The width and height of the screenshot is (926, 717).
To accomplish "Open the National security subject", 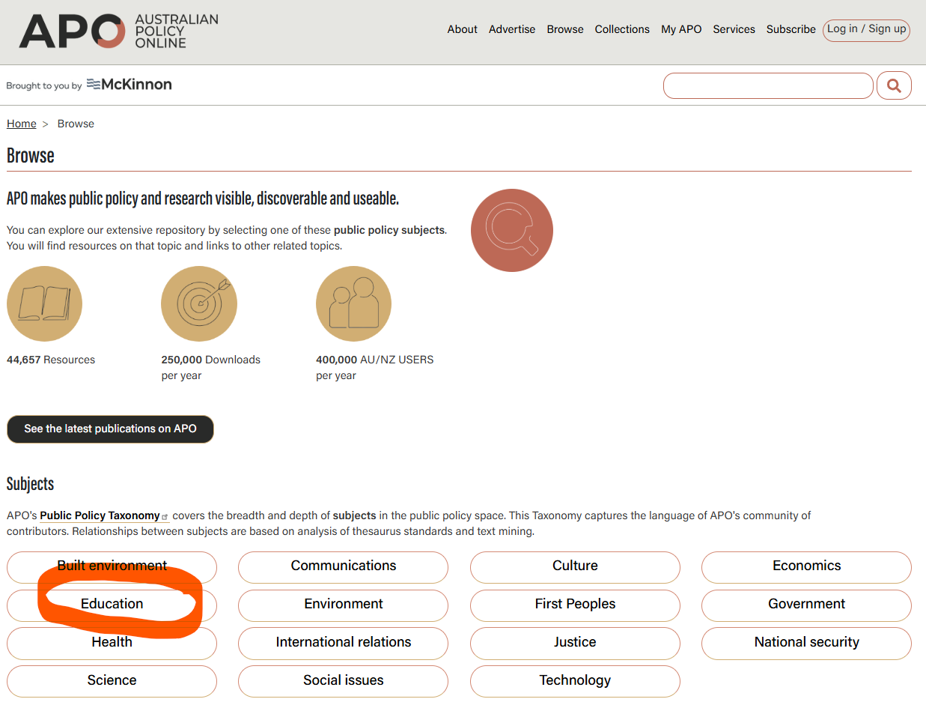I will pyautogui.click(x=806, y=642).
